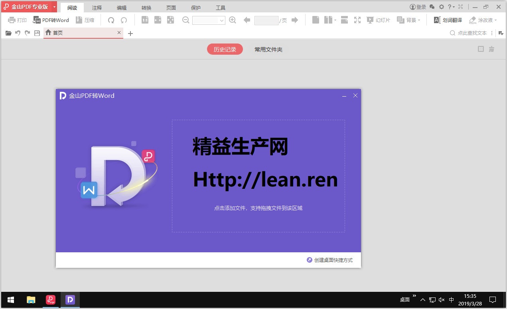Image resolution: width=507 pixels, height=309 pixels.
Task: Open the feedback chat bubbles icon
Action: [x=432, y=7]
